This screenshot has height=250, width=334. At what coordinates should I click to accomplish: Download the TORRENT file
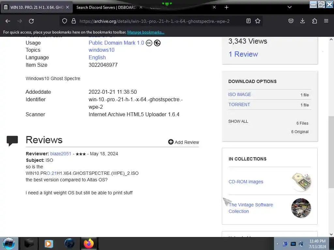[239, 104]
